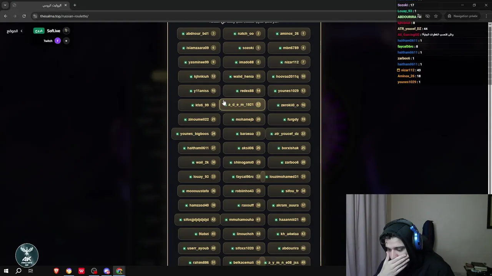Open the Chrome three-dot menu
The height and width of the screenshot is (276, 492).
[486, 16]
